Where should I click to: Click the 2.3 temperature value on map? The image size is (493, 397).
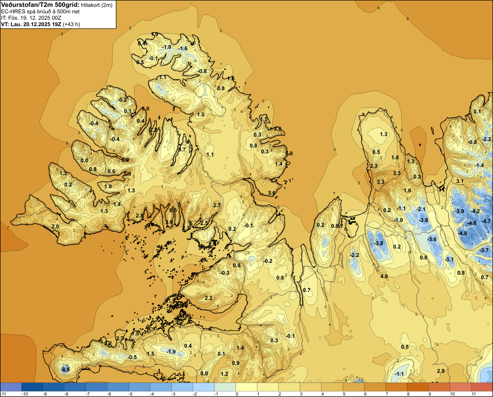[x=374, y=166]
